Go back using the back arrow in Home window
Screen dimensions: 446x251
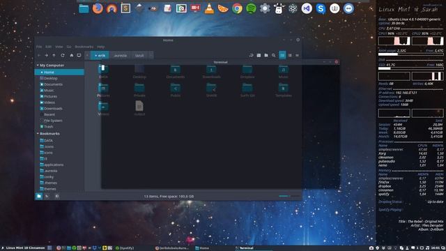(x=39, y=56)
